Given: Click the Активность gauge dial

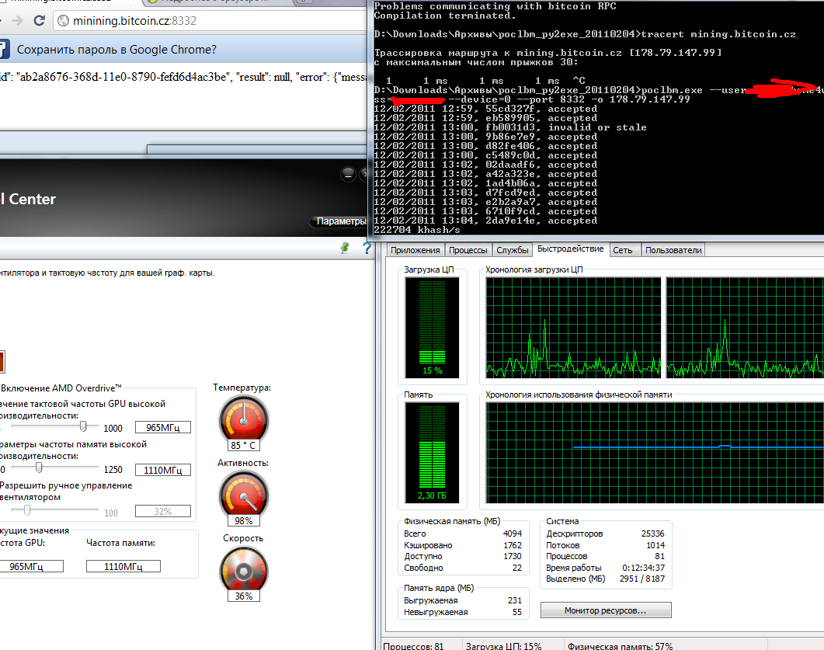Looking at the screenshot, I should pos(243,494).
